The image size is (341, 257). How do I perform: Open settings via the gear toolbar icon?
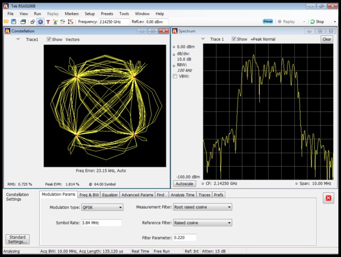point(40,22)
